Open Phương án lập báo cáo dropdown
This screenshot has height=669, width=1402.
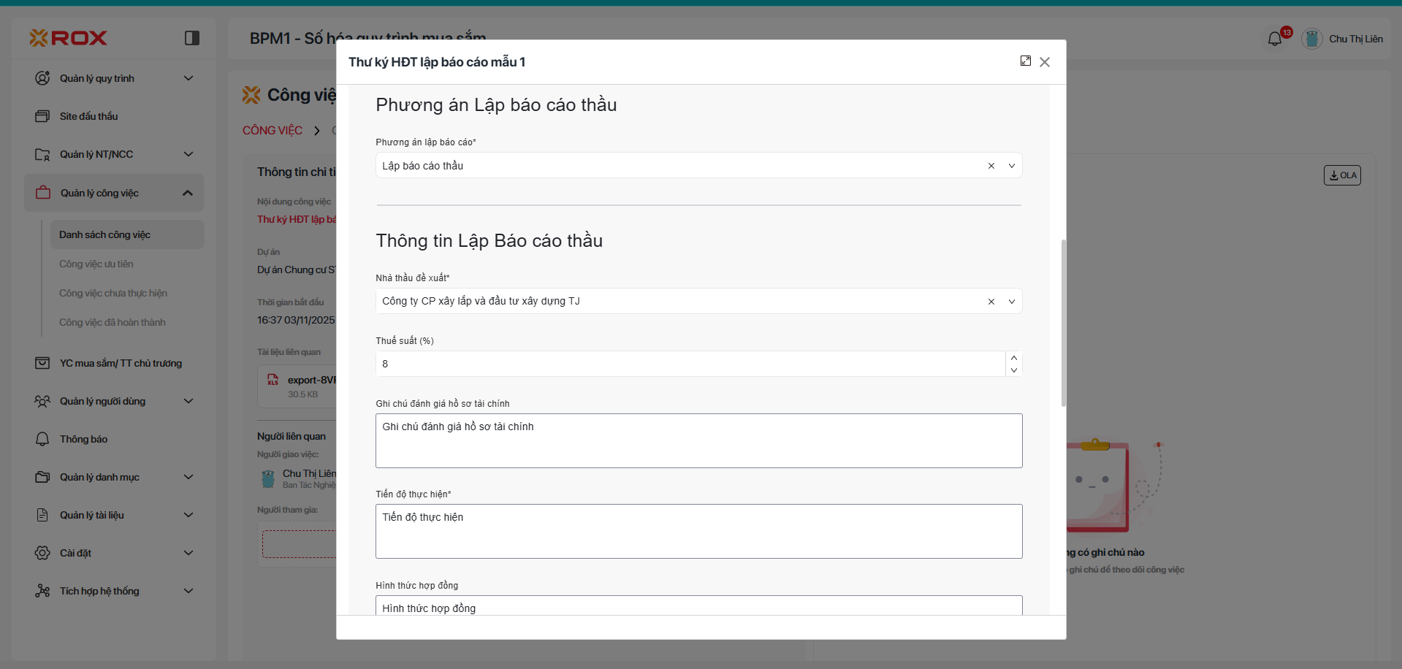tap(1012, 166)
